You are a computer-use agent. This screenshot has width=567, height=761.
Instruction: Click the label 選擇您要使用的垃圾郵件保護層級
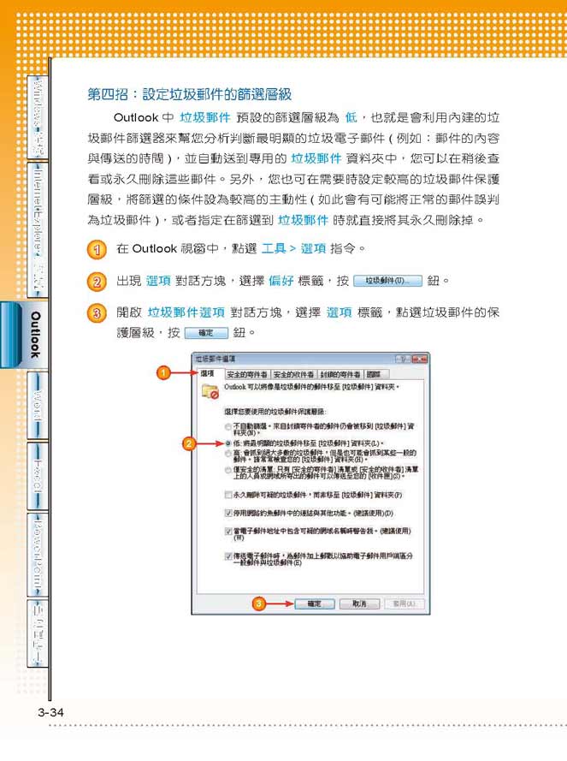pos(275,412)
